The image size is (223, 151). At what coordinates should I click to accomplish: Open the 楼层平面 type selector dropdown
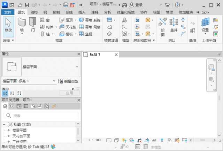(x=77, y=67)
